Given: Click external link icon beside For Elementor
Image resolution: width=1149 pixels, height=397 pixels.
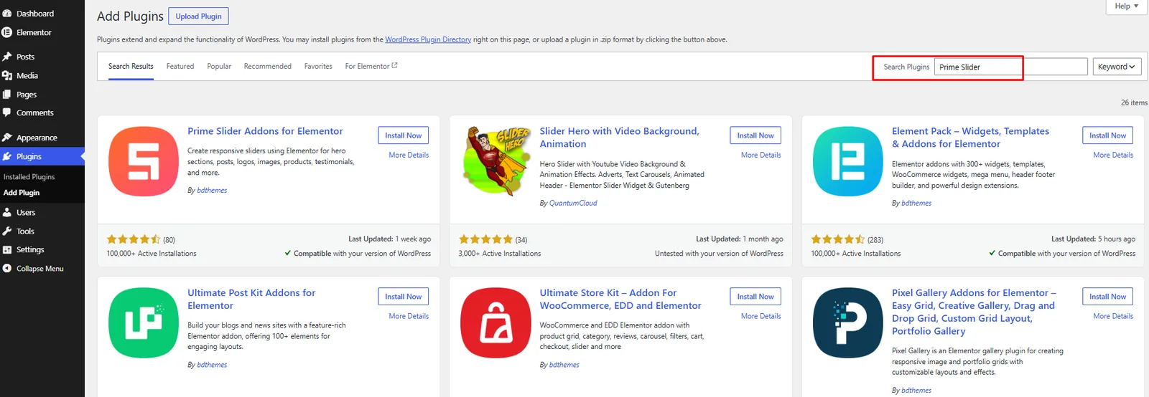Looking at the screenshot, I should pyautogui.click(x=394, y=66).
